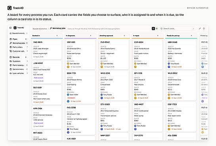Click Fleet account tag on KPR-2104 card
Image resolution: width=216 pixels, height=146 pixels.
[38, 123]
